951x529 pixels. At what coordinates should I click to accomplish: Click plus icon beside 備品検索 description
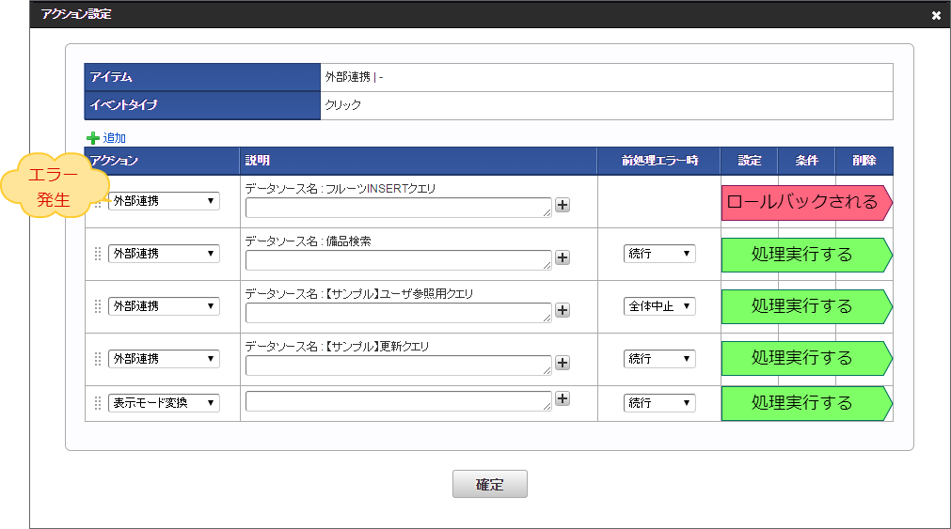[563, 257]
